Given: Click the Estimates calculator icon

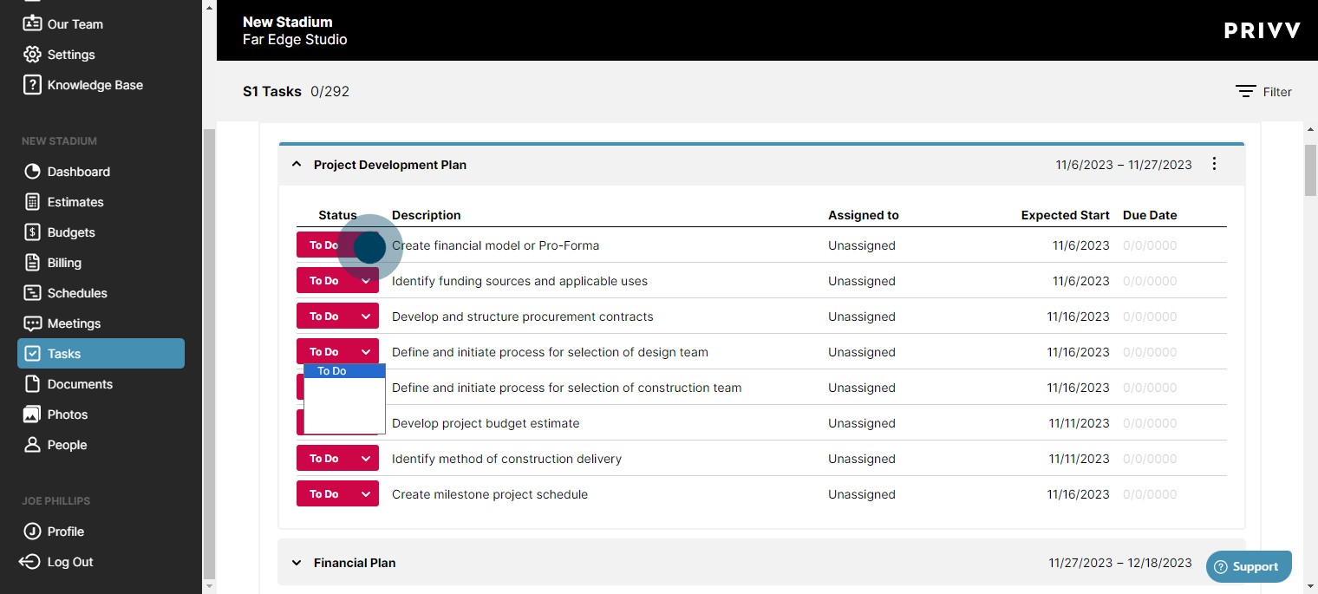Looking at the screenshot, I should [32, 202].
